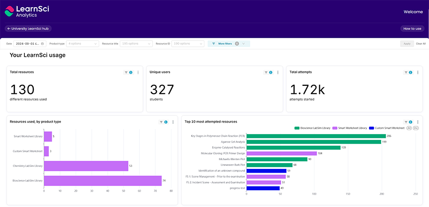The height and width of the screenshot is (207, 429).
Task: Click the FS 1: Scene Management bar
Action: point(266,176)
